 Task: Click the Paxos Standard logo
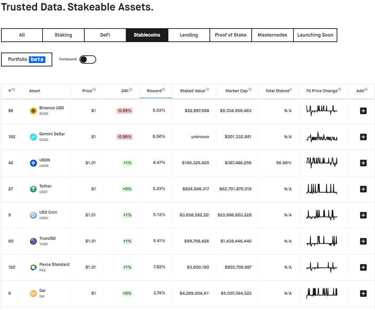33,267
